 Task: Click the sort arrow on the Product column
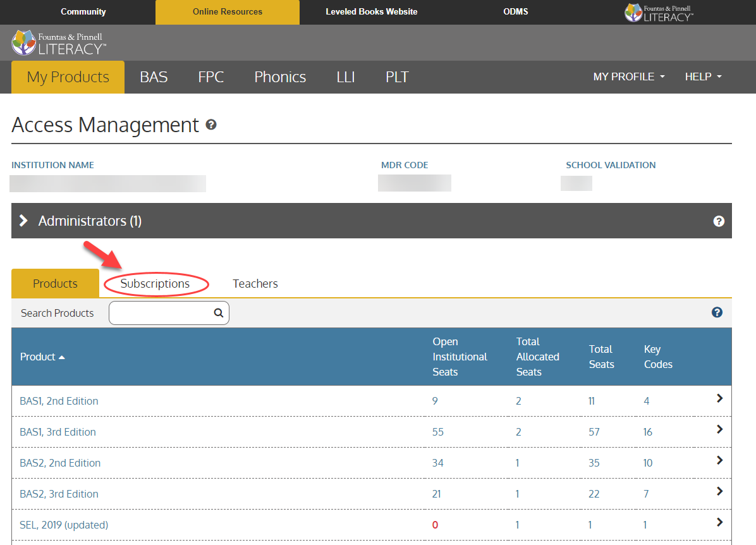tap(61, 356)
